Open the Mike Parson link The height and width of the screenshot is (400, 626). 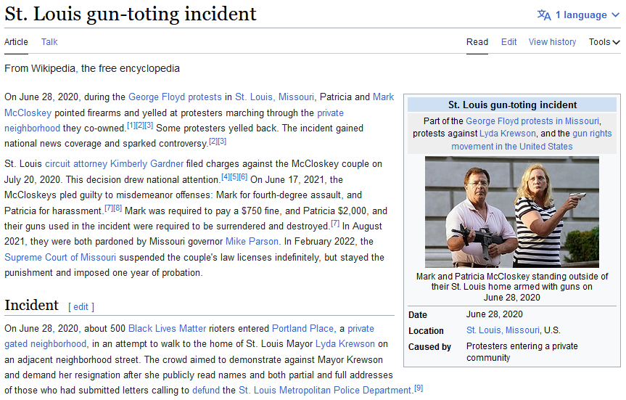tap(252, 242)
